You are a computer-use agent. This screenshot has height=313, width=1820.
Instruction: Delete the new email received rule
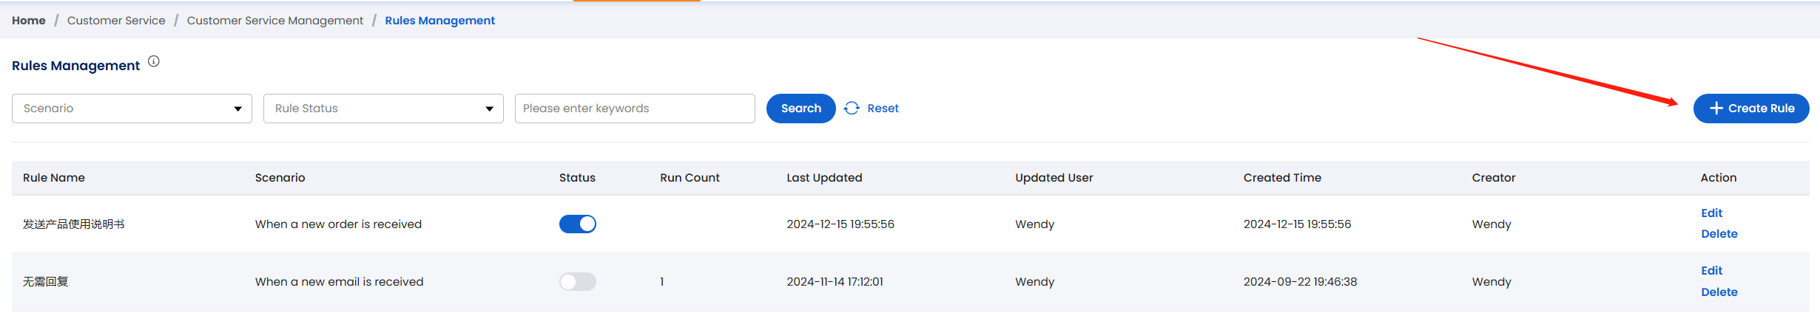[1719, 292]
